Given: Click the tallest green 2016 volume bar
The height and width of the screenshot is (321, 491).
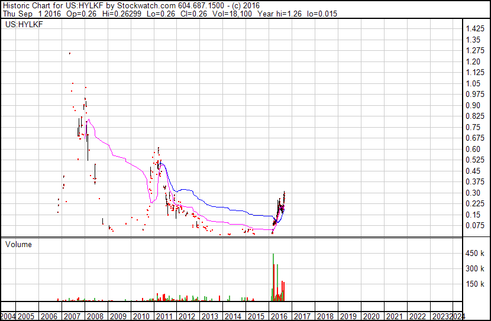Looking at the screenshot, I should coord(273,277).
